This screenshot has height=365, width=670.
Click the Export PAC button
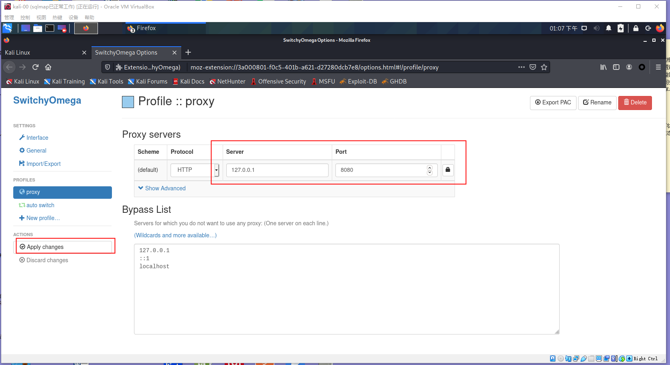(553, 103)
